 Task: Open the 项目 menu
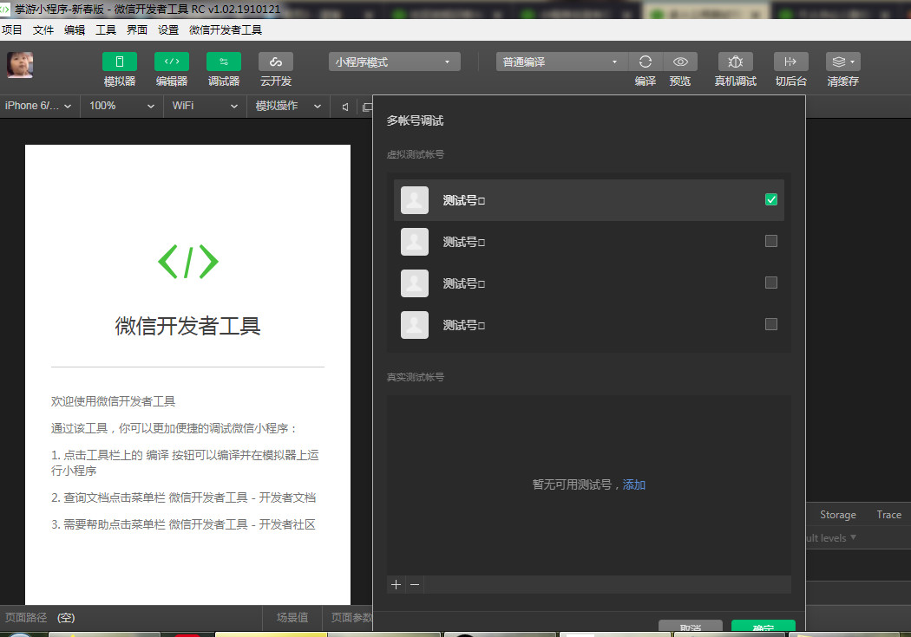point(11,30)
